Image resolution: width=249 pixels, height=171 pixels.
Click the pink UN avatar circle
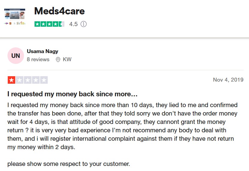point(16,55)
